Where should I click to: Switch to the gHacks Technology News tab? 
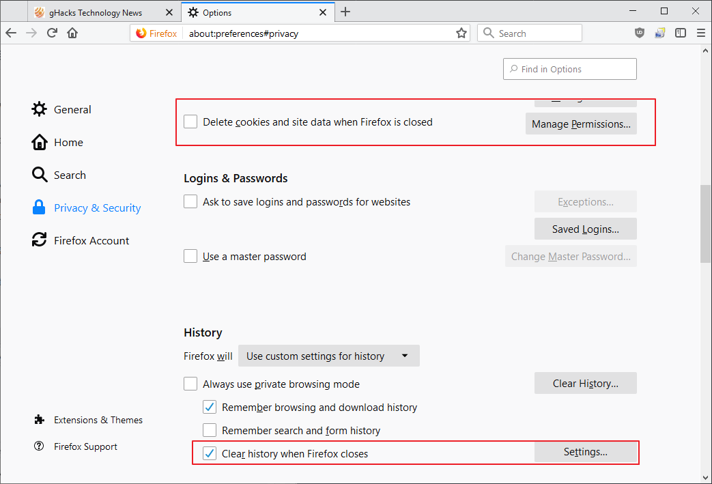click(104, 12)
